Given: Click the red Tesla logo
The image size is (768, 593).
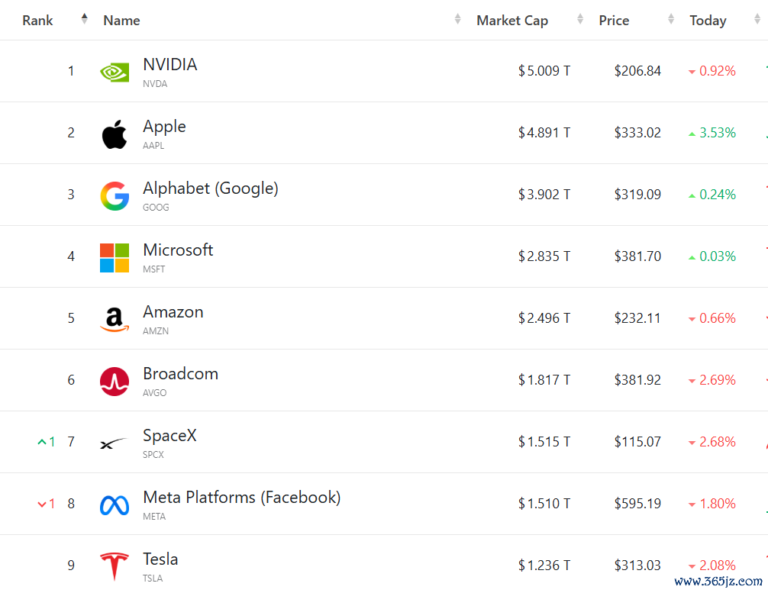Looking at the screenshot, I should coord(115,566).
